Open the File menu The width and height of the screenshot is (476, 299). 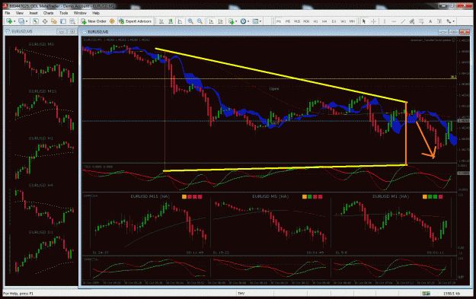tap(8, 13)
